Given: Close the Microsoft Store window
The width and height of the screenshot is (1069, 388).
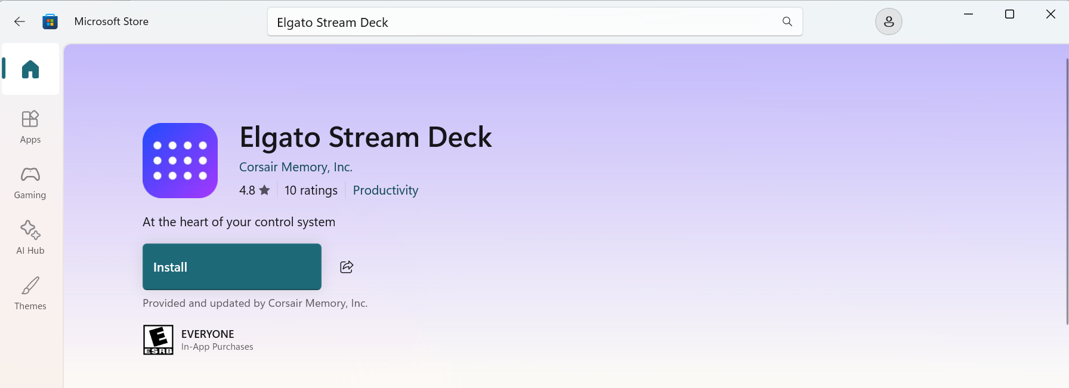Looking at the screenshot, I should point(1051,14).
